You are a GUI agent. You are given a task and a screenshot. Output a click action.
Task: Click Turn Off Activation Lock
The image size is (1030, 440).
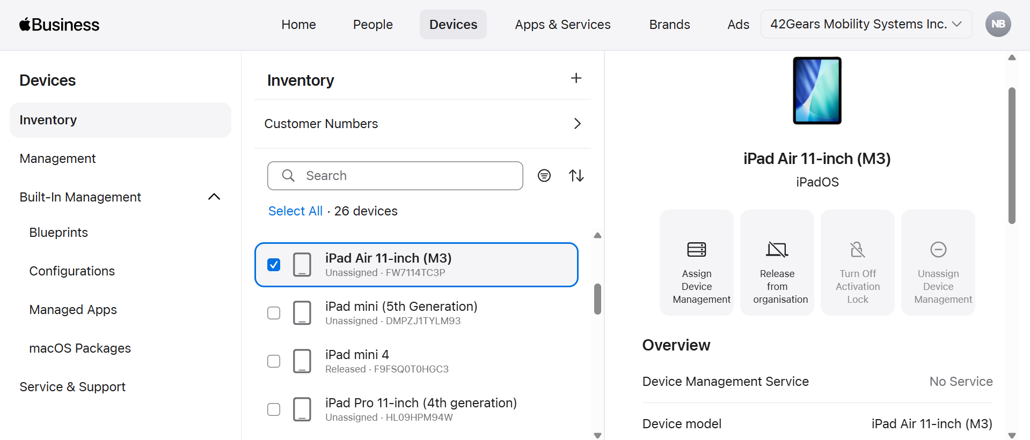(x=857, y=263)
